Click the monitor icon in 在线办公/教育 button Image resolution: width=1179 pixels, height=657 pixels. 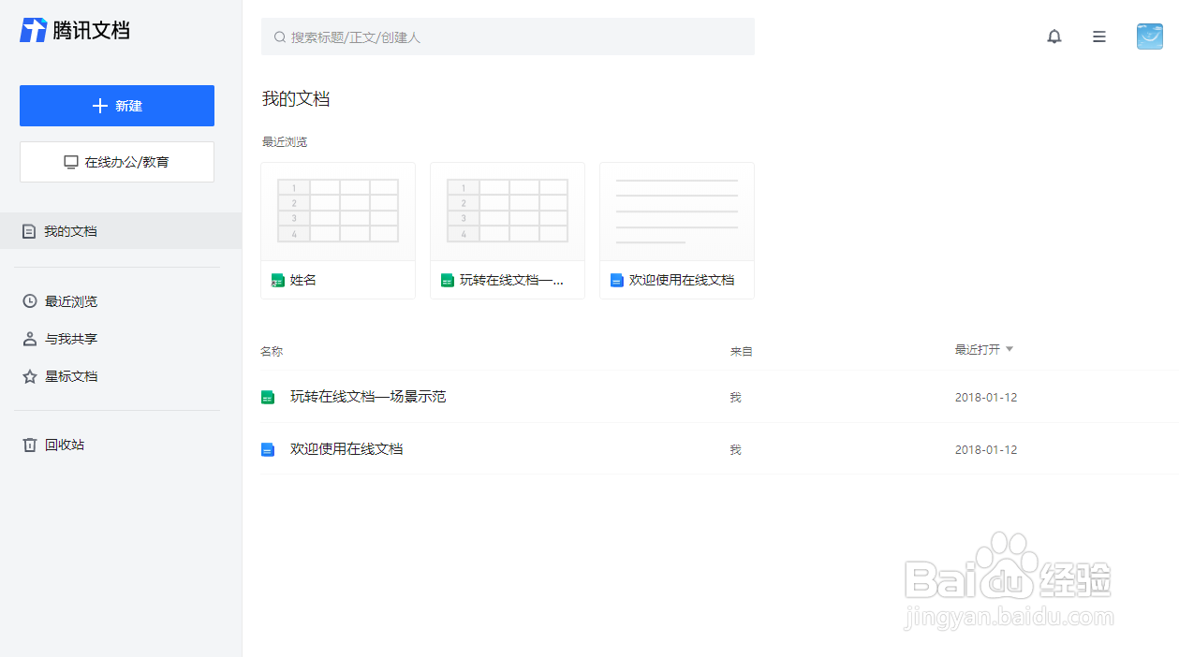tap(71, 162)
